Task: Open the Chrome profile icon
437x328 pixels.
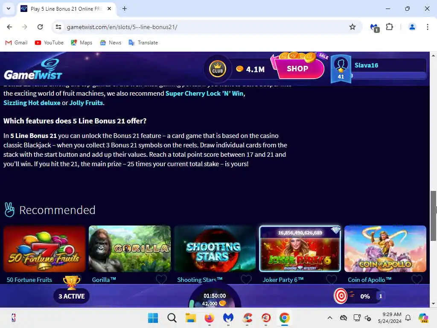Action: (x=412, y=27)
